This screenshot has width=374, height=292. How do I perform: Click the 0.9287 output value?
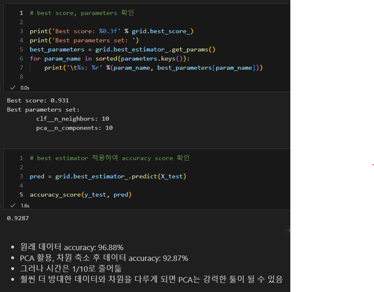pos(18,218)
